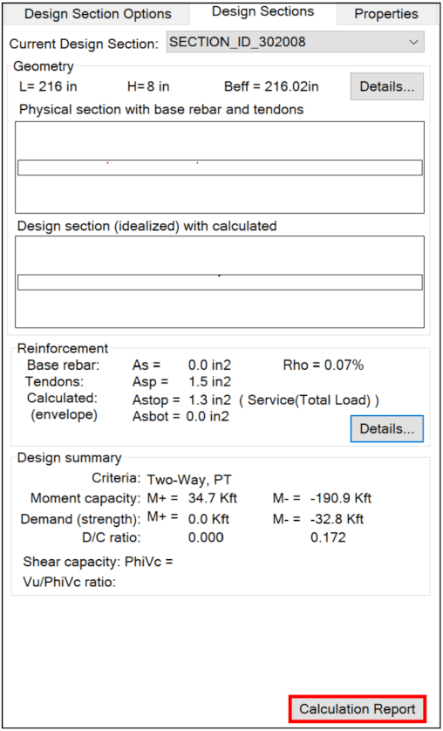Open the Current Design Section dropdown
This screenshot has height=731, width=443.
pos(296,42)
